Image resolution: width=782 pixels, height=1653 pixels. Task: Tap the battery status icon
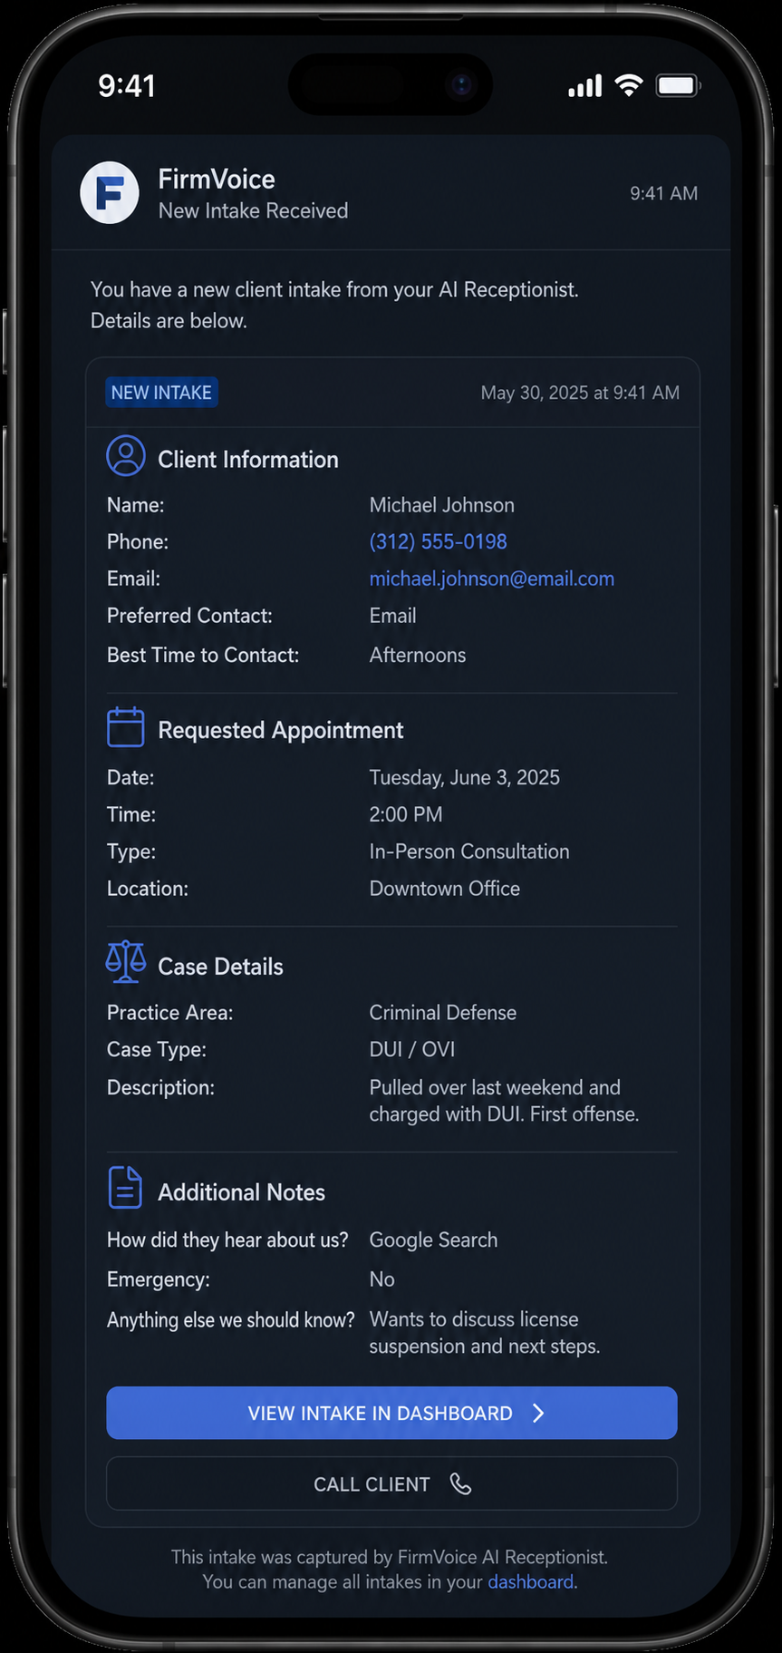678,86
